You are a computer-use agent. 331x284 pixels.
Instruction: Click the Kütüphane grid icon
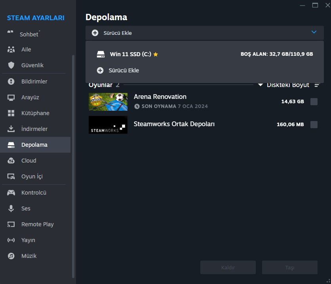click(x=11, y=113)
